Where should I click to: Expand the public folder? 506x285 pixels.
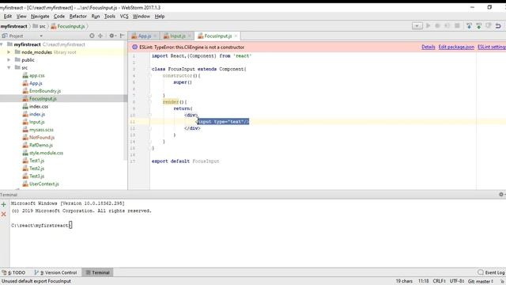pos(9,60)
